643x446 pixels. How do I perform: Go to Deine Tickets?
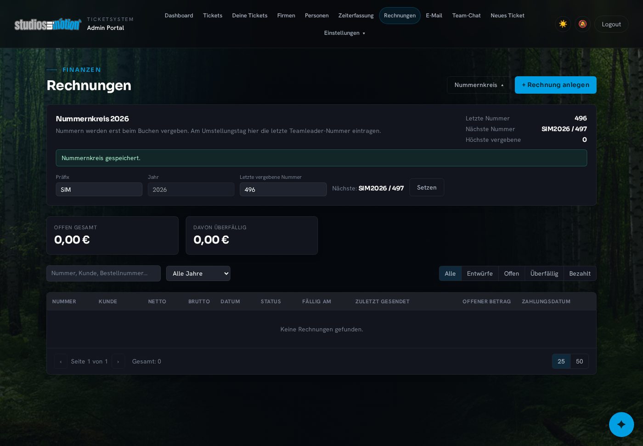coord(250,16)
